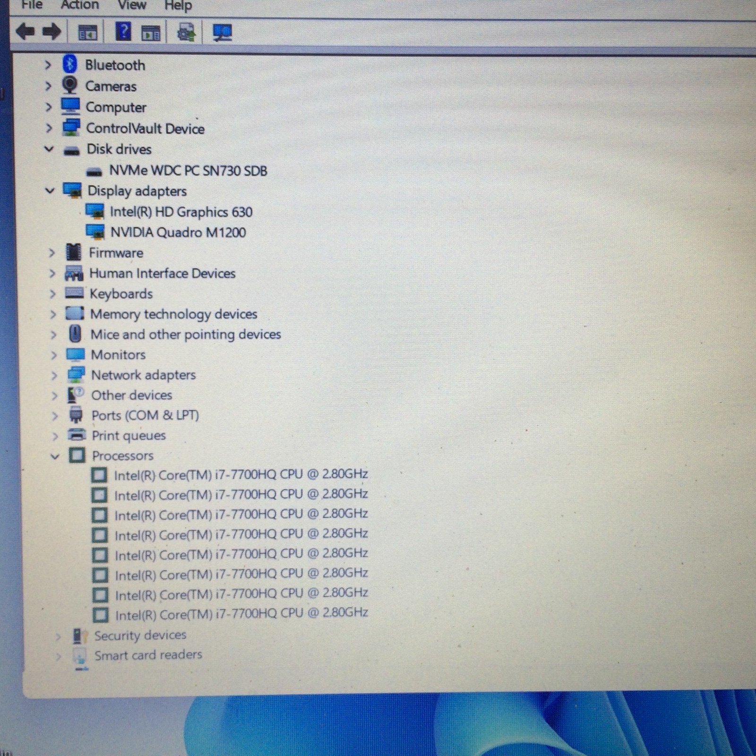Image resolution: width=756 pixels, height=756 pixels.
Task: Select the last i7-7700HQ processor entry
Action: [242, 613]
